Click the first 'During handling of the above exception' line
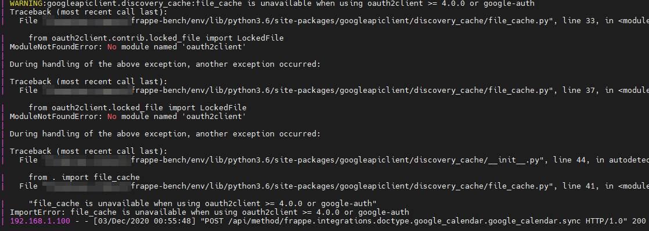Screen dimensions: 649x231 tap(165, 64)
